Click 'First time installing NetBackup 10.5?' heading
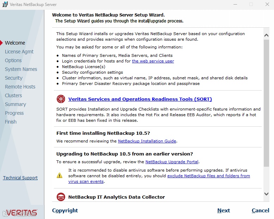The width and height of the screenshot is (274, 219). point(103,133)
